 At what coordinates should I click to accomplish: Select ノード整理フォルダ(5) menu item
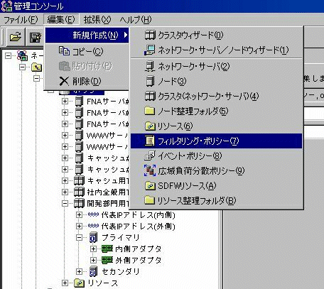click(x=216, y=111)
